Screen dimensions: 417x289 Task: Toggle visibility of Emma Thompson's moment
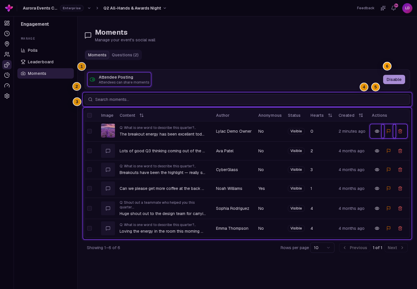377,228
